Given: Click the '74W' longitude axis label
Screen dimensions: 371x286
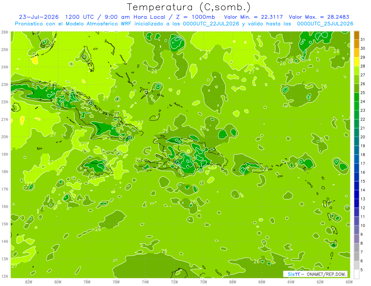Looking at the screenshot, I should pos(145,282).
